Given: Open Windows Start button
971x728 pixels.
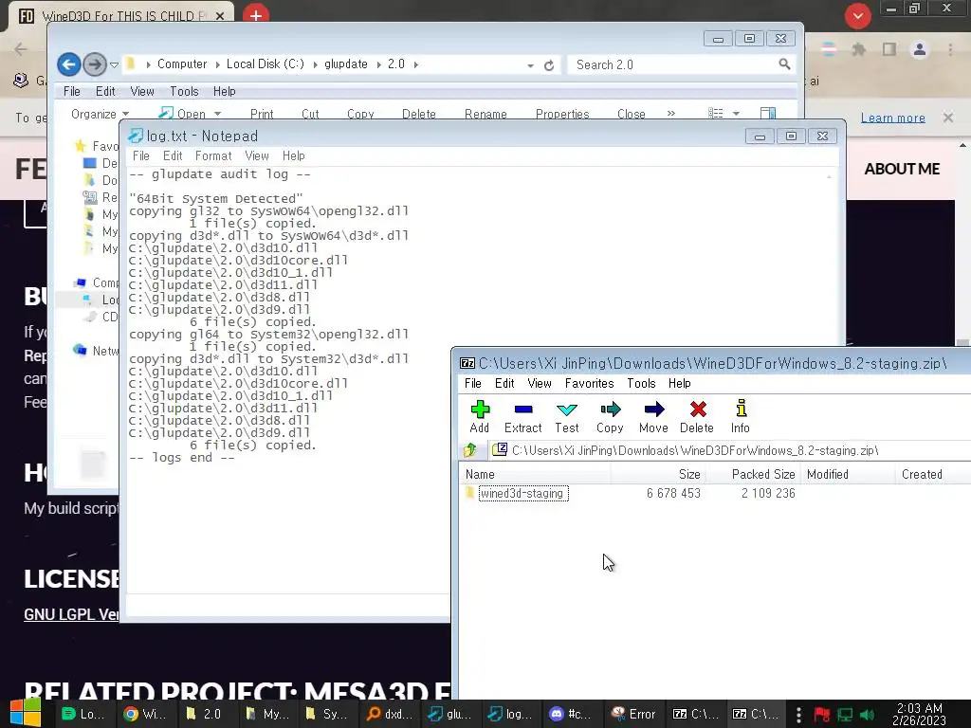Looking at the screenshot, I should (x=26, y=713).
